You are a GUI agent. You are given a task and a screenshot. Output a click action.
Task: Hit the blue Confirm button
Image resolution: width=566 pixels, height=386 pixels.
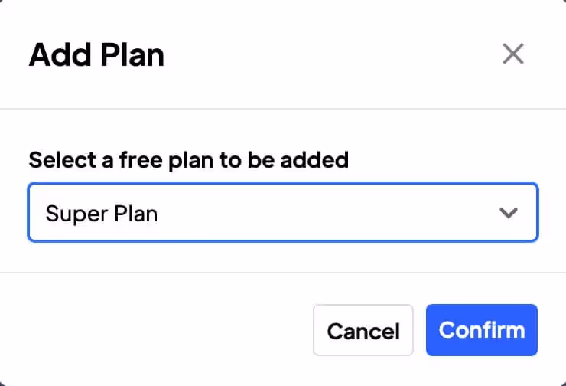[482, 330]
